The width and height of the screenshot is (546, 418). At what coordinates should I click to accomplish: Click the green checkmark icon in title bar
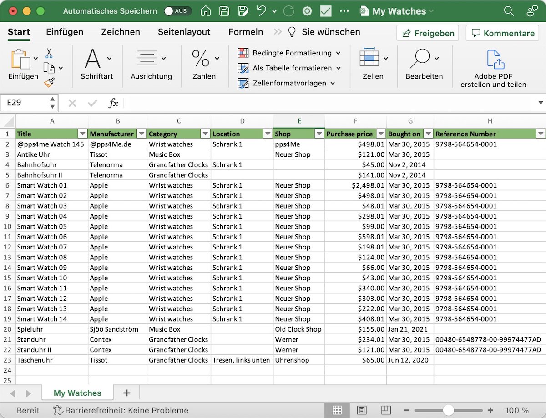(326, 11)
